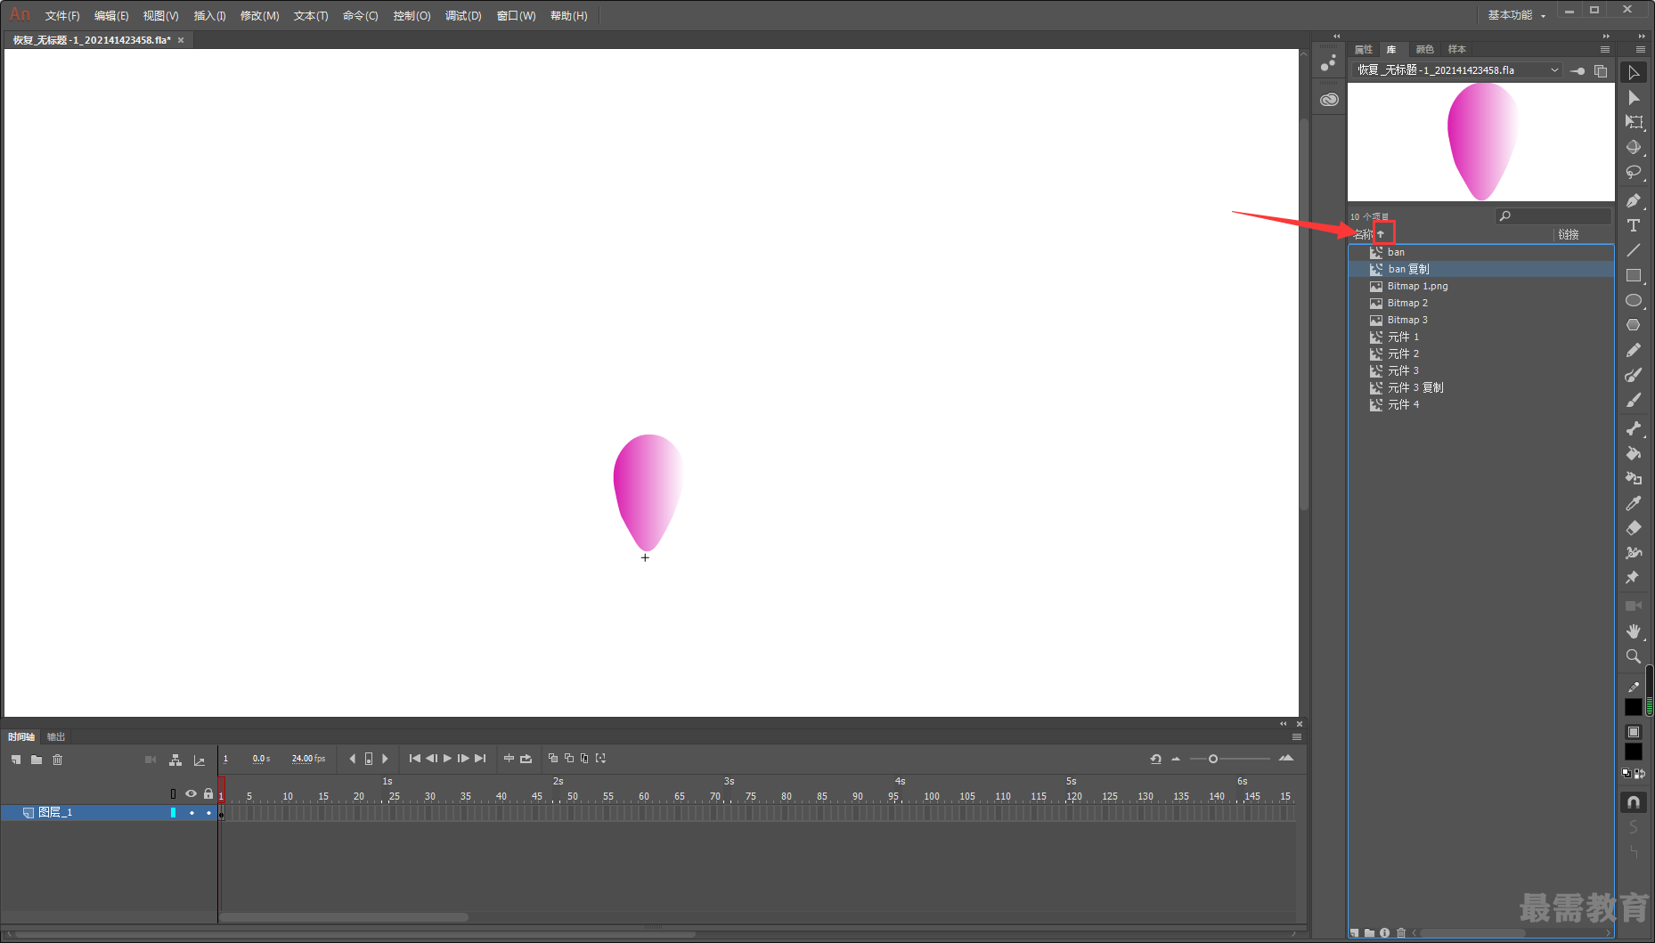Open the 文件(F) menu

click(x=62, y=16)
